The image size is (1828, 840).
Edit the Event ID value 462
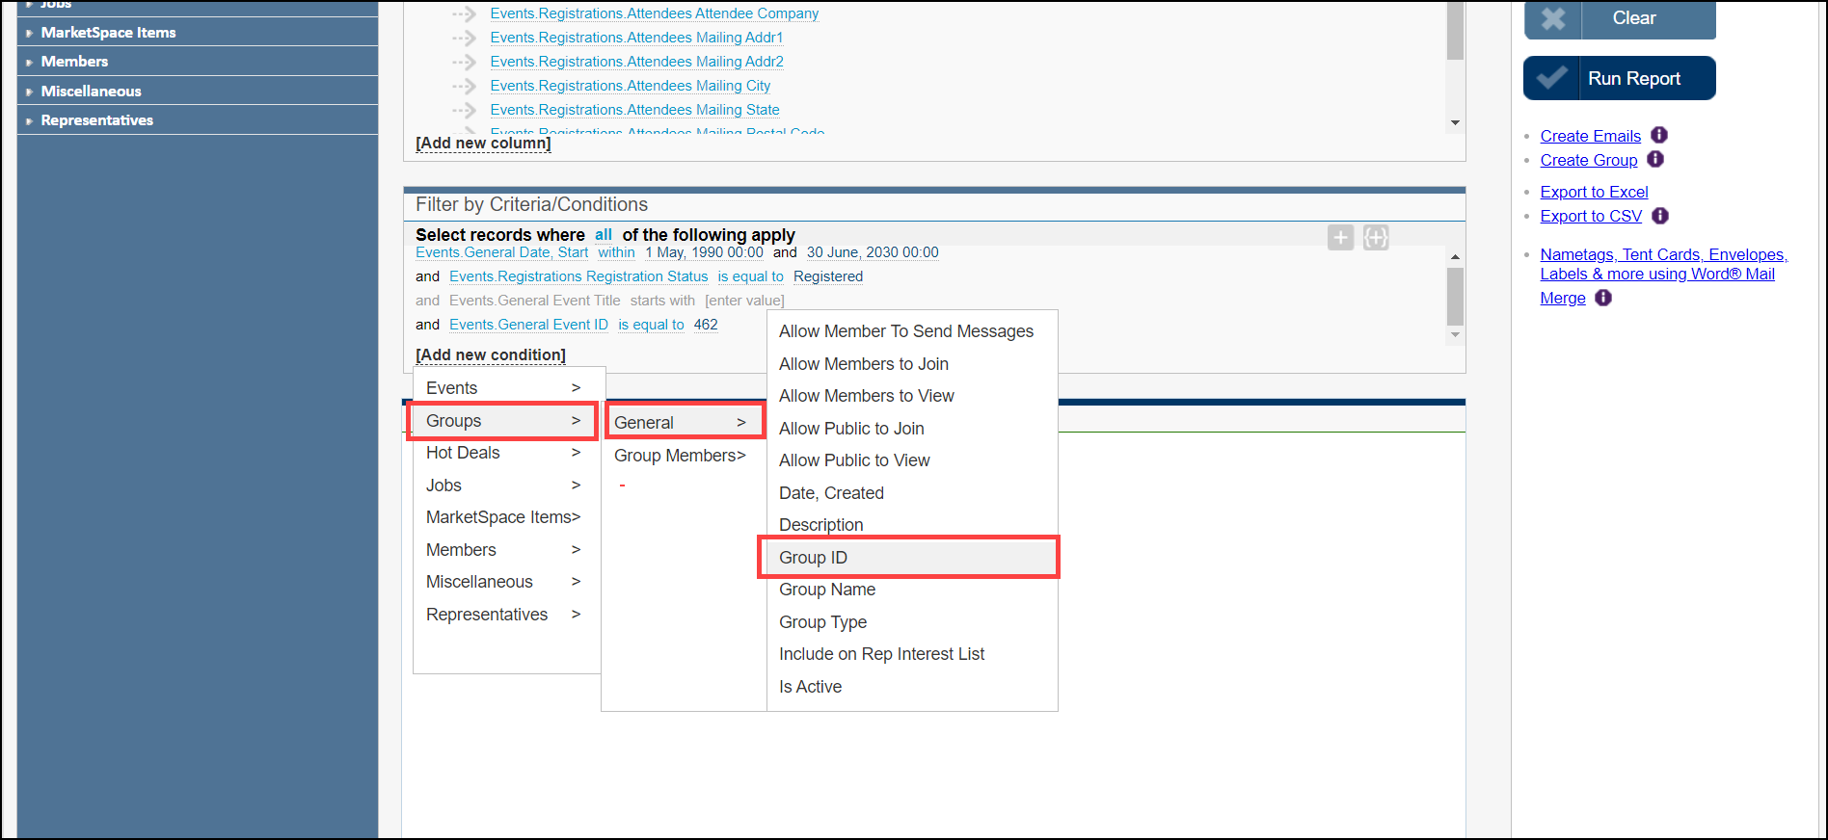706,325
